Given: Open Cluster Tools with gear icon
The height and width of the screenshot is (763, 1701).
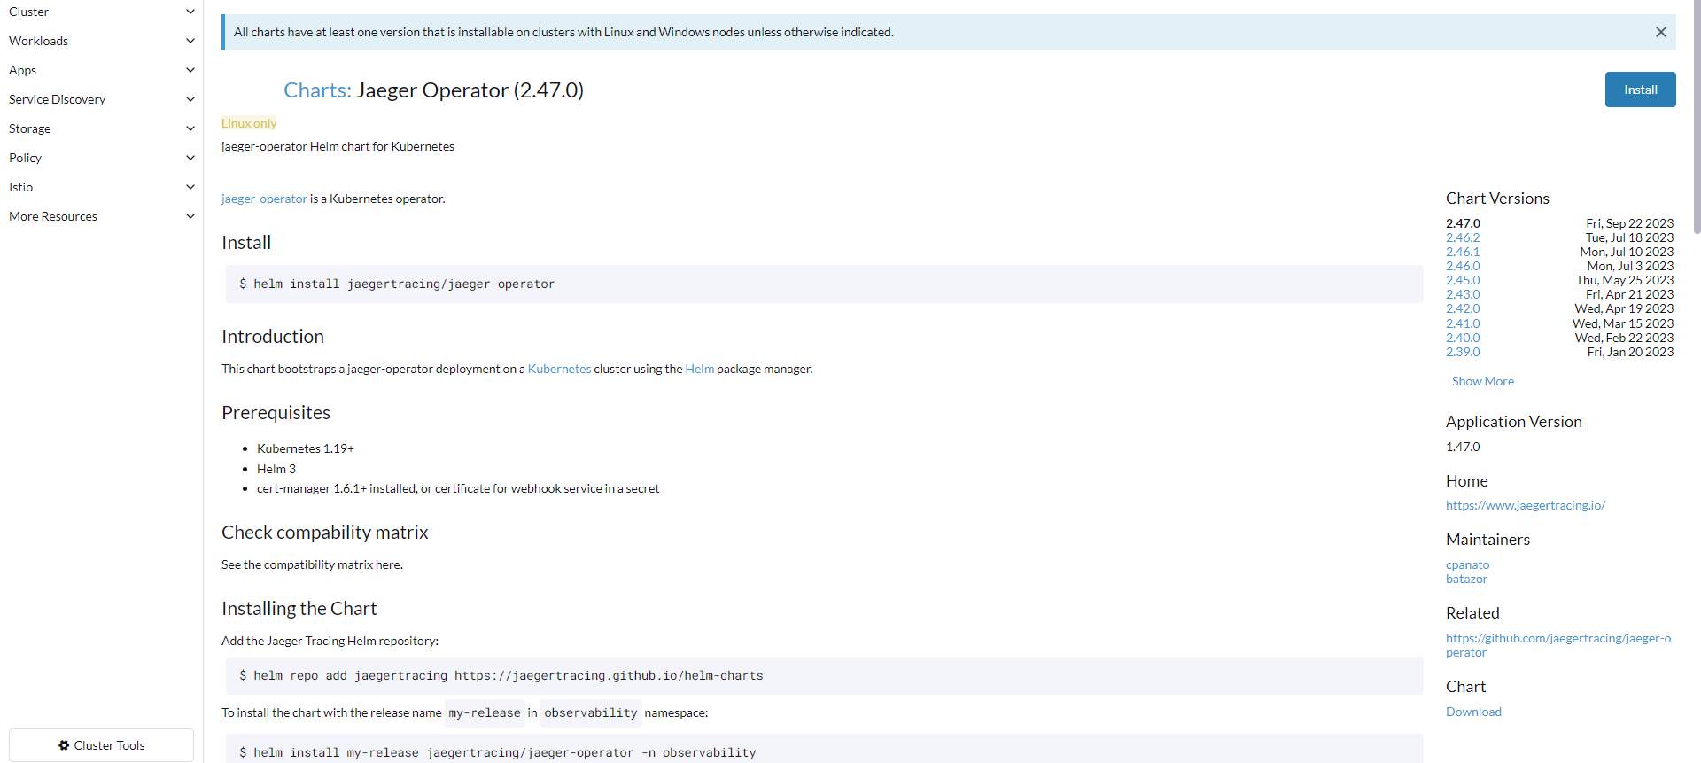Looking at the screenshot, I should click(x=102, y=745).
